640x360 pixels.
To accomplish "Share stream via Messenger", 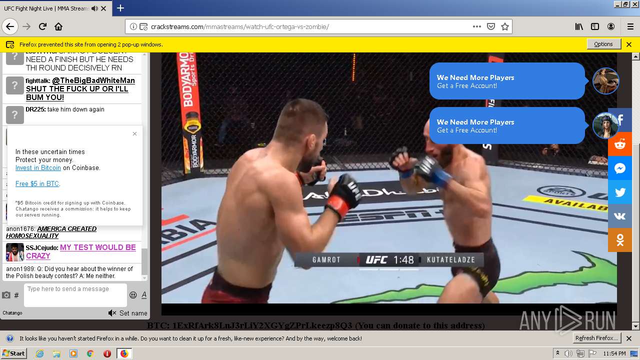I will pyautogui.click(x=620, y=168).
